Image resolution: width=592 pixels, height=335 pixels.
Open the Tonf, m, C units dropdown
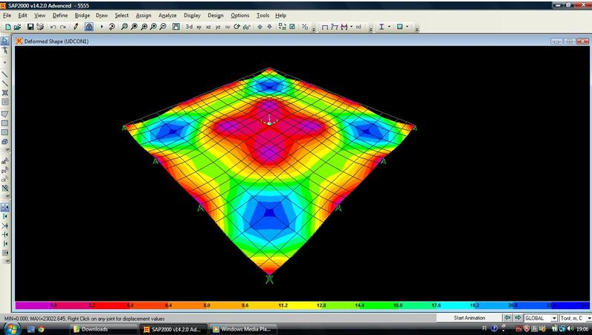pyautogui.click(x=574, y=318)
